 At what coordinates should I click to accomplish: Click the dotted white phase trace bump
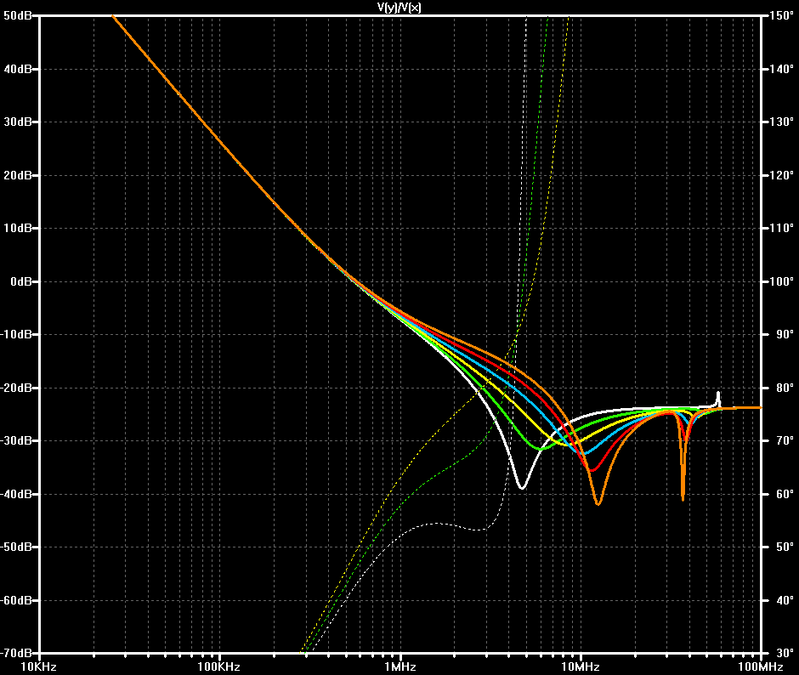(437, 524)
